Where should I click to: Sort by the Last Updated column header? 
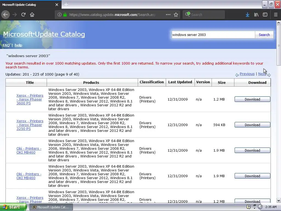coord(180,82)
